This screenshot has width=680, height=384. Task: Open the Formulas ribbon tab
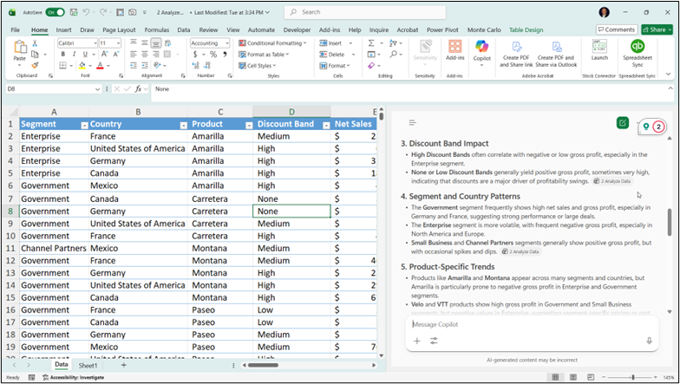coord(156,29)
